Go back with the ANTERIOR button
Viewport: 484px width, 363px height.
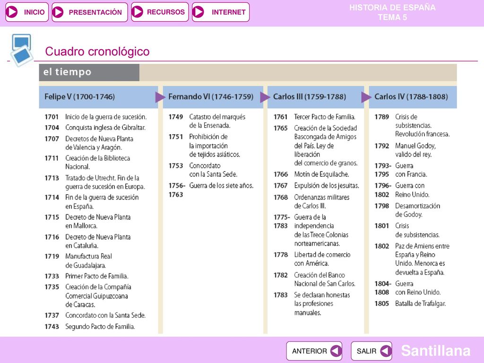[x=314, y=351]
